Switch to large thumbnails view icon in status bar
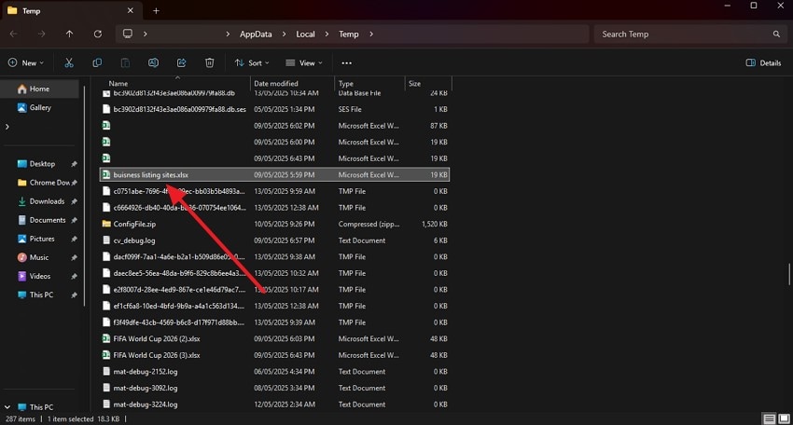The image size is (793, 425). pos(784,418)
